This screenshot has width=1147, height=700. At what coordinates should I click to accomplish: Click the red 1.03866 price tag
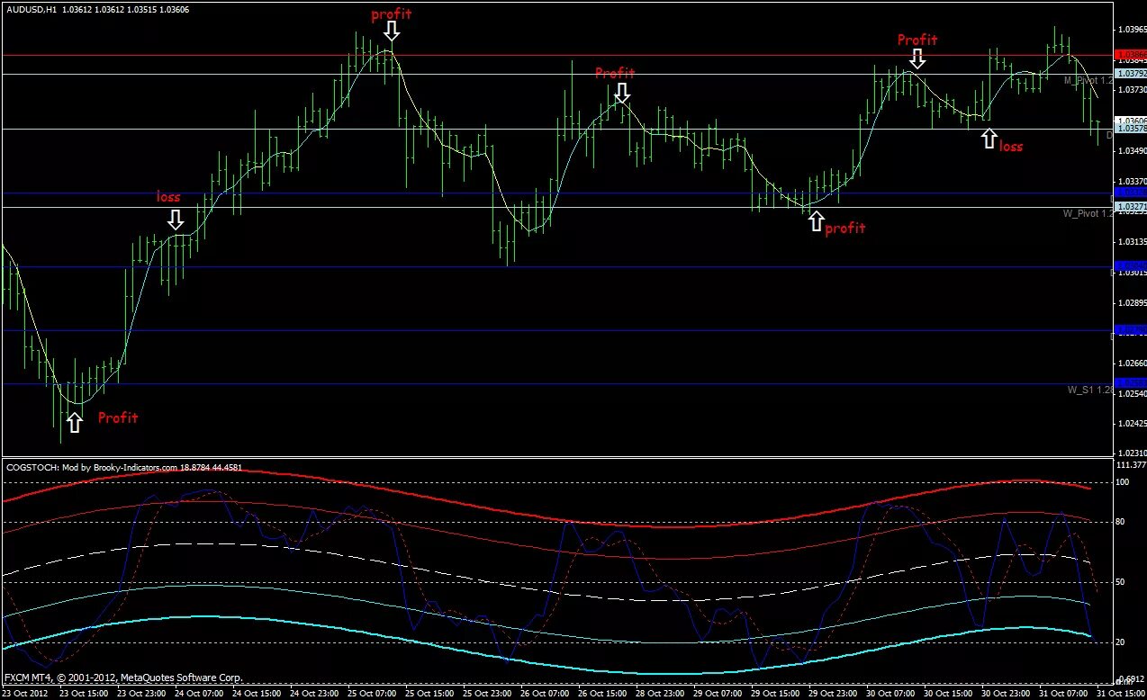tap(1130, 55)
